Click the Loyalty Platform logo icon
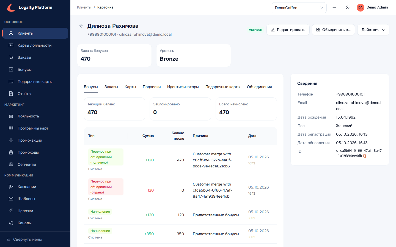The width and height of the screenshot is (396, 247). click(x=11, y=7)
